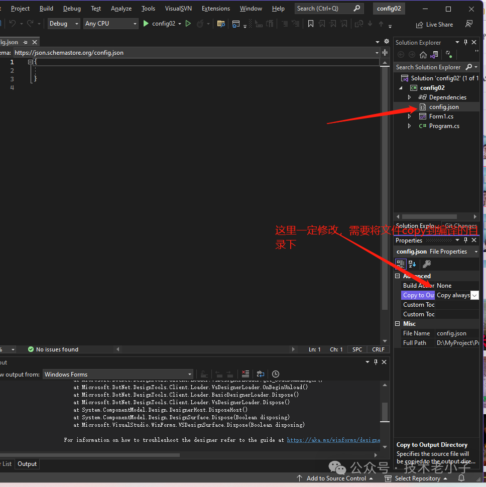The image size is (486, 487).
Task: Open the Extensions menu
Action: click(x=215, y=9)
